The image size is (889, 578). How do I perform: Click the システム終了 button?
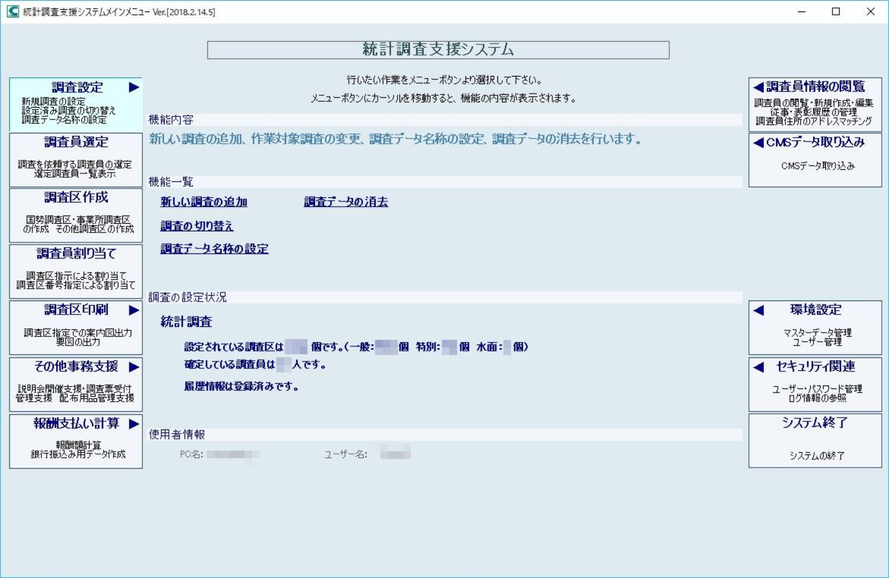[x=815, y=441]
